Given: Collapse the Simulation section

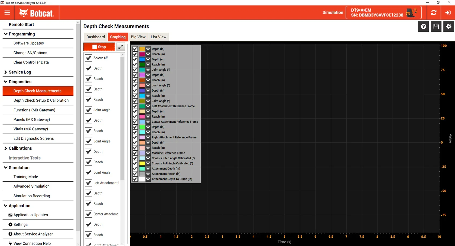Looking at the screenshot, I should tap(6, 168).
